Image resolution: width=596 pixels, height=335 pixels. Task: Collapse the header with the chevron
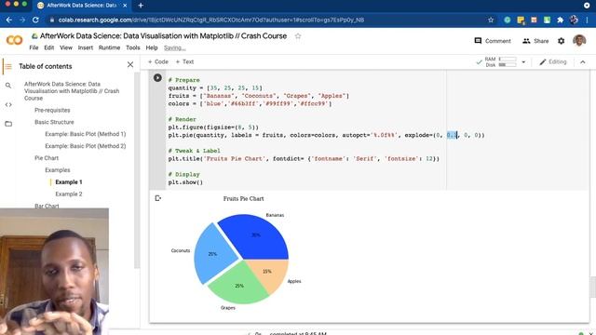click(583, 62)
